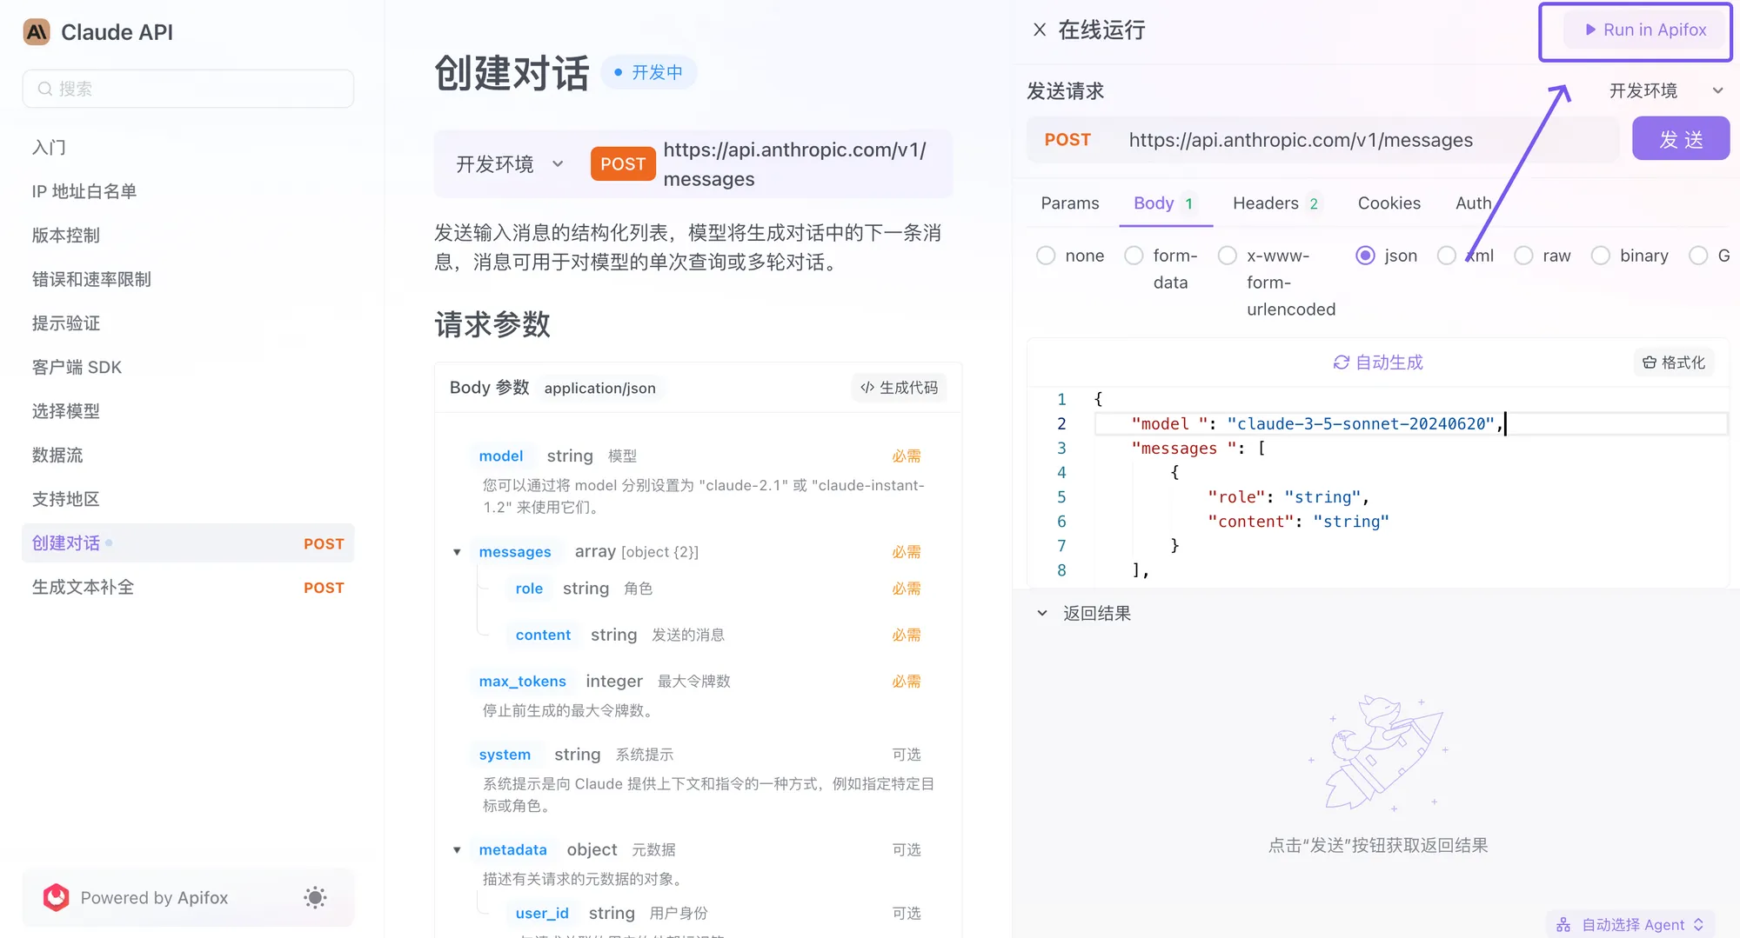Click the application/json label
The height and width of the screenshot is (938, 1740).
(600, 388)
